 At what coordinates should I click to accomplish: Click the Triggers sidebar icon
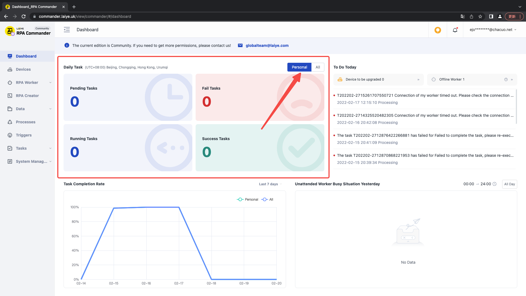pos(10,135)
